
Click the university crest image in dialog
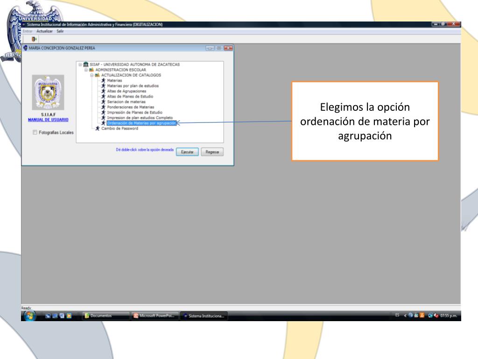pyautogui.click(x=48, y=93)
